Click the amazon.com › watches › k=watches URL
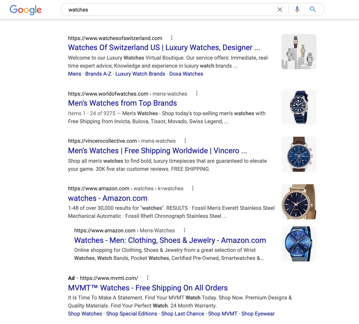Screen dimensions: 359x324 click(126, 189)
